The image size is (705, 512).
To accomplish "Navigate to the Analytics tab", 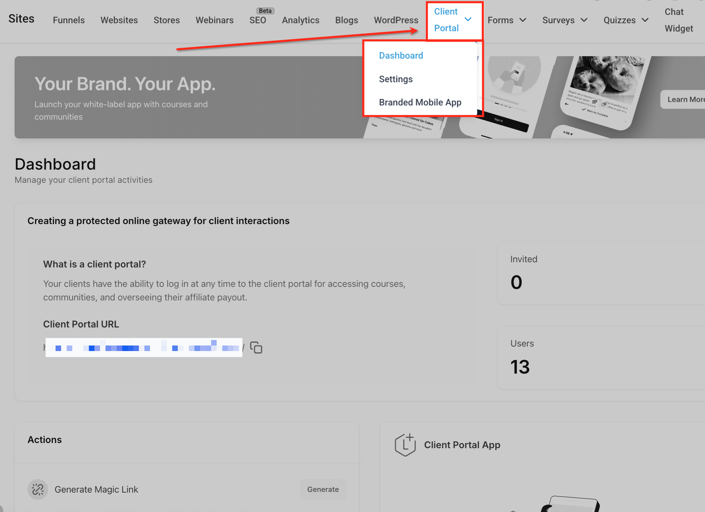I will point(301,20).
